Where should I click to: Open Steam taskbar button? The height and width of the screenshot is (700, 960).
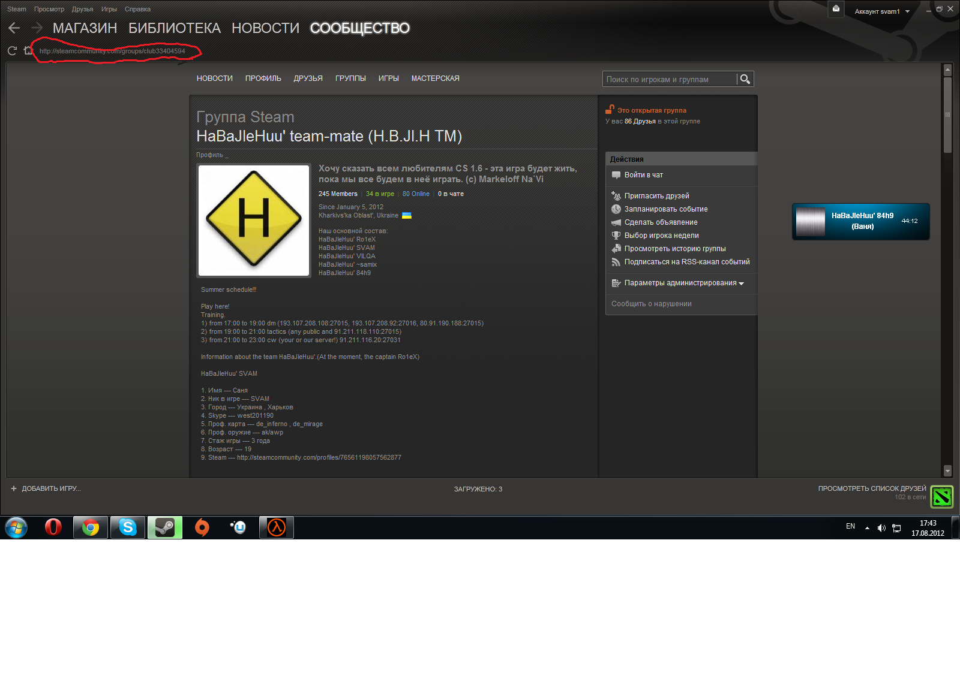[x=165, y=527]
